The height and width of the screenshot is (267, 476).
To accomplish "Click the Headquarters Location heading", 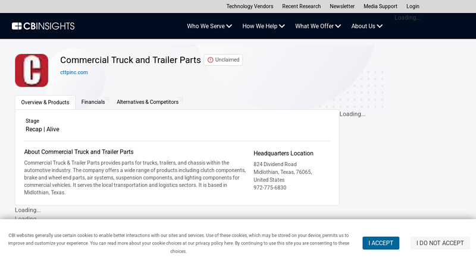I will tap(283, 154).
